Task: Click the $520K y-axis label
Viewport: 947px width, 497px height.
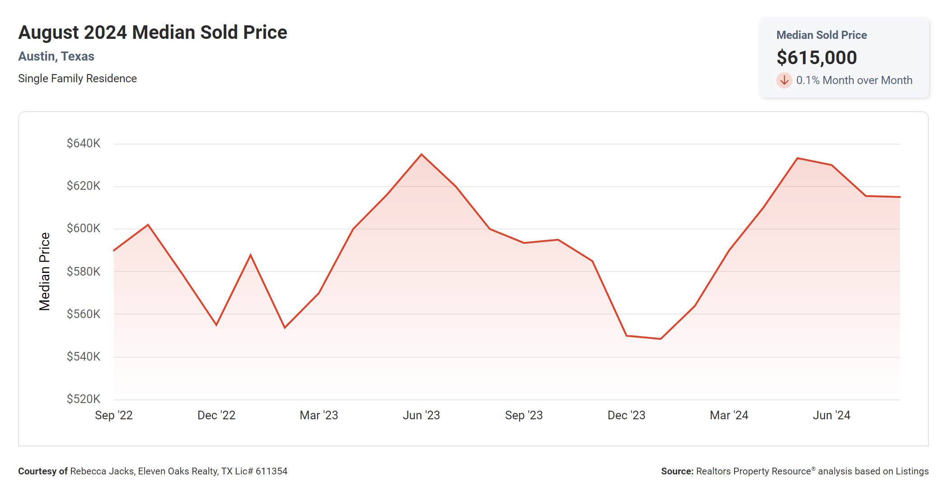Action: pos(84,399)
